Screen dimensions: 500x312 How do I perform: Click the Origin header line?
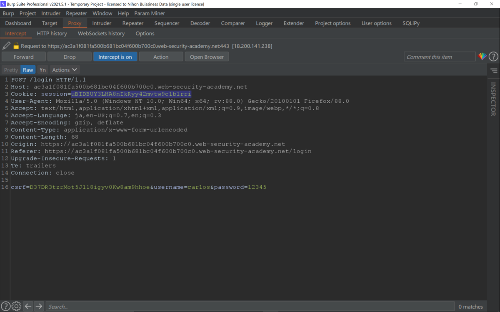(x=148, y=144)
